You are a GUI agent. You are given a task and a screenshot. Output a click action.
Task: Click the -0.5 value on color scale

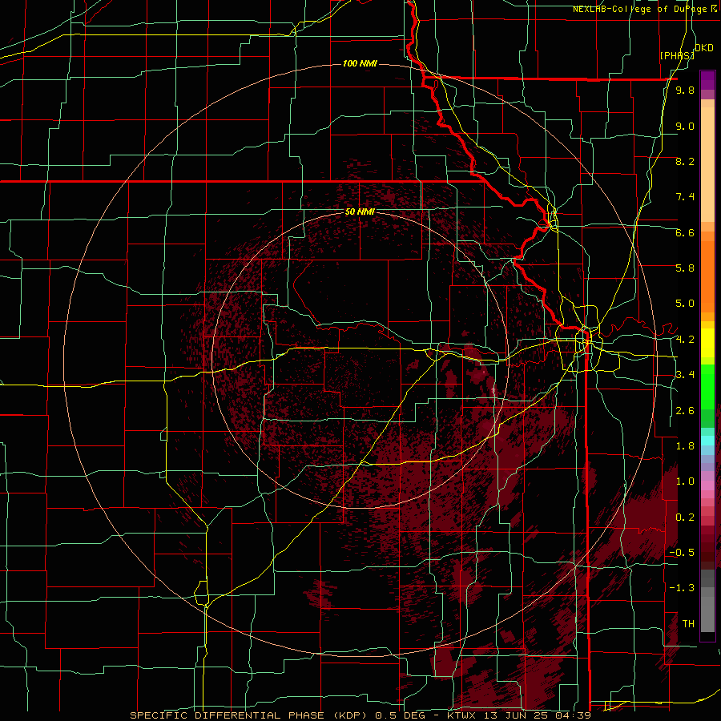click(x=682, y=553)
